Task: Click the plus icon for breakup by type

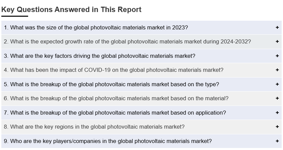Action: tap(277, 85)
